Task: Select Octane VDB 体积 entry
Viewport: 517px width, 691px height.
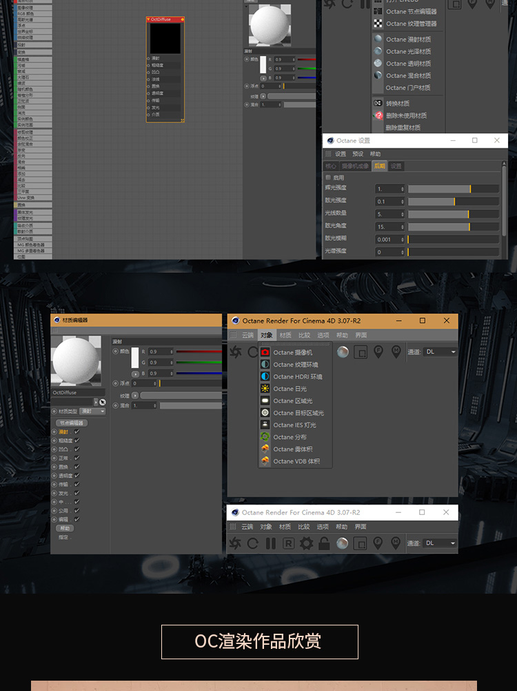Action: 295,461
